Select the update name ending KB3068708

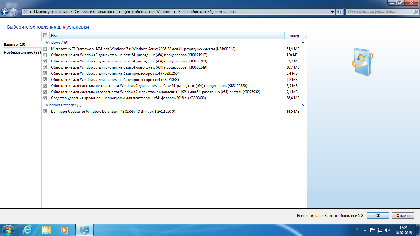point(129,61)
